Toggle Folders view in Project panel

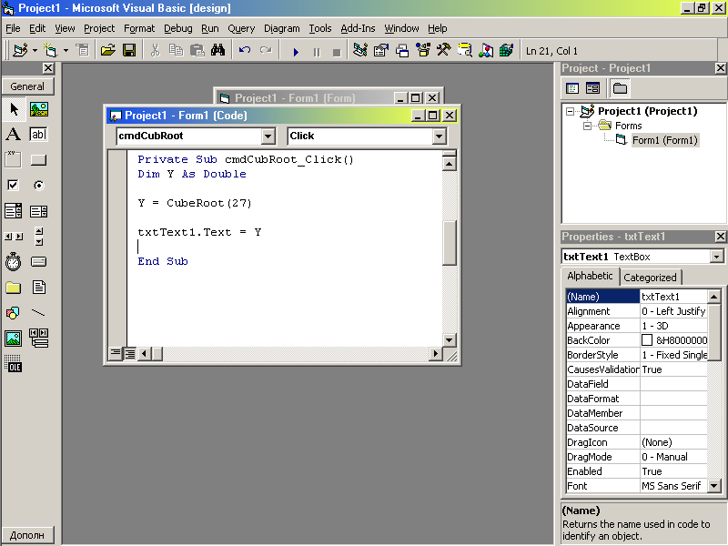(x=620, y=88)
